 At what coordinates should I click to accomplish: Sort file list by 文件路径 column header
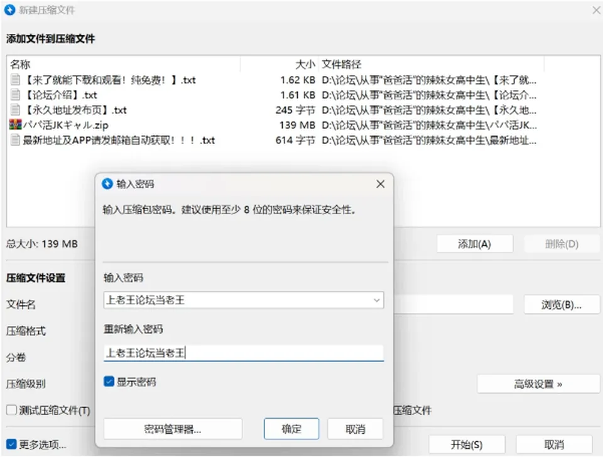[x=431, y=64]
